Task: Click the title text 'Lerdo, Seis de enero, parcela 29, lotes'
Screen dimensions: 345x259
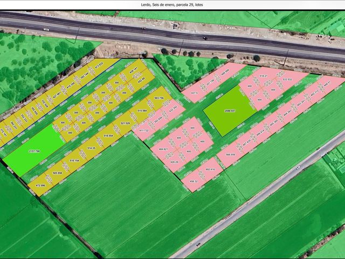Action: pyautogui.click(x=172, y=5)
